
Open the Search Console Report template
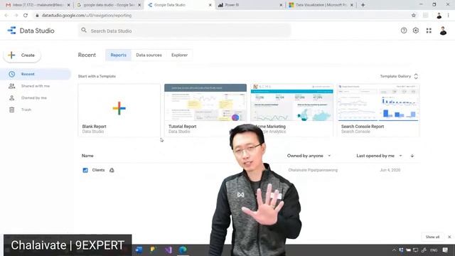(378, 110)
